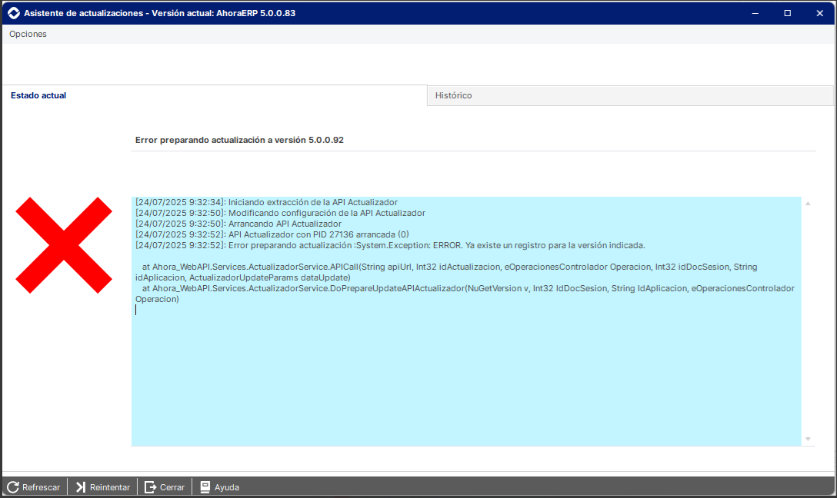Click the Reintentar button label
This screenshot has height=498, width=837.
[x=110, y=487]
